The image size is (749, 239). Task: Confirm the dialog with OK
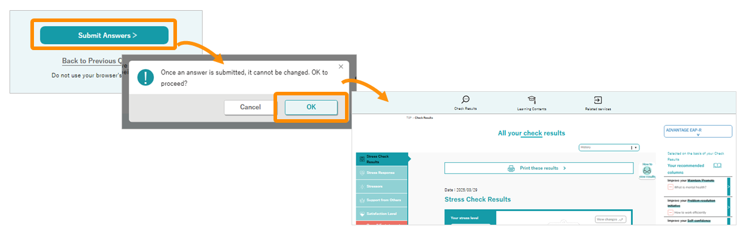pos(311,107)
